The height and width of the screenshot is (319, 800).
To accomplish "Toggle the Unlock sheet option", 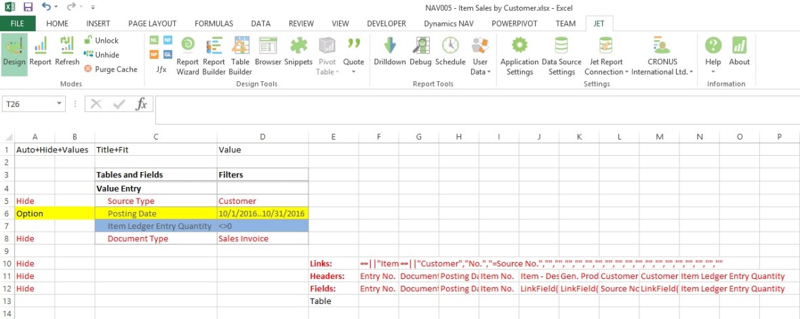I will [x=101, y=41].
